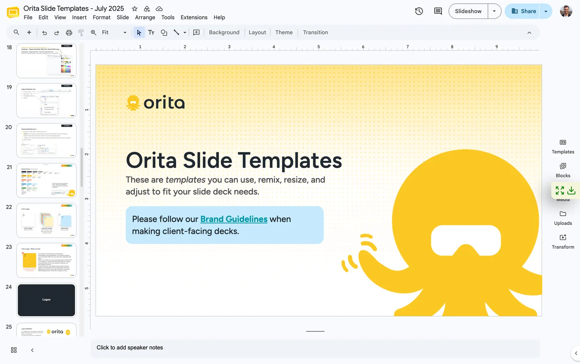The image size is (580, 364).
Task: Collapse the toolbar with the chevron
Action: coord(529,33)
